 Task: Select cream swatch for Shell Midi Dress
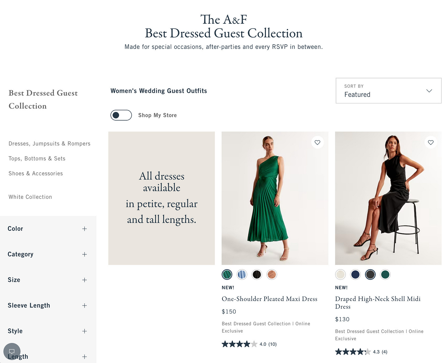coord(340,274)
